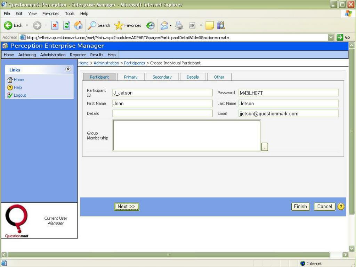Switch to the Secondary tab
Viewport: 356px width, 267px height.
(162, 77)
